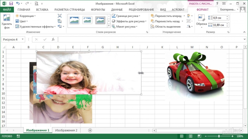
Task: Expand the Граница рисунка dropdown
Action: tap(126, 16)
